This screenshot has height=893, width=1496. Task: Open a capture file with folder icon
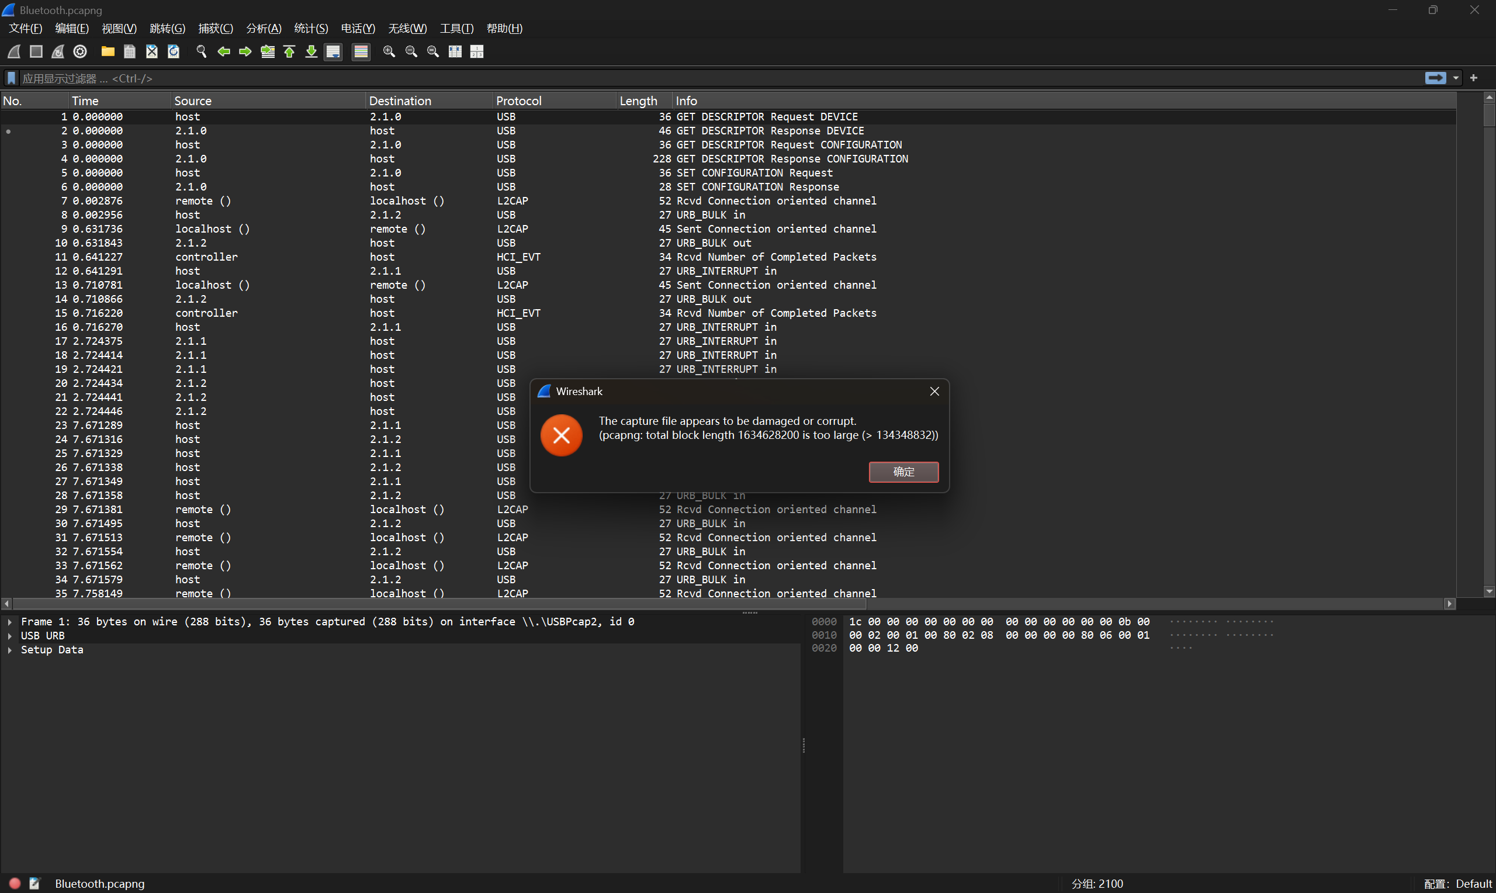point(108,52)
